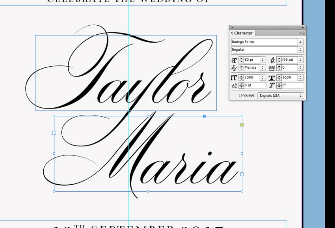Open the Character panel flyout menu
The image size is (335, 228).
[x=303, y=33]
